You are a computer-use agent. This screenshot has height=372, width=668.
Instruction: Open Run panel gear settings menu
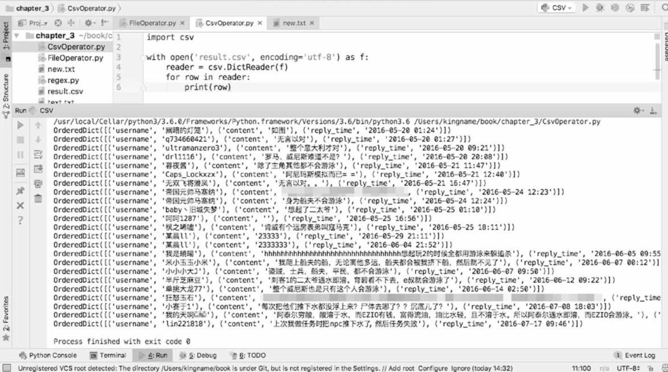pos(638,111)
